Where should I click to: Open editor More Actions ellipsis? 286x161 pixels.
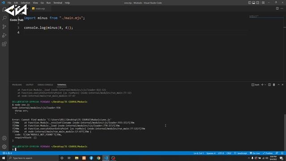[282, 8]
